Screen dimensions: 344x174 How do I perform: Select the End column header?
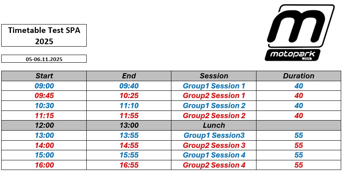click(x=129, y=76)
